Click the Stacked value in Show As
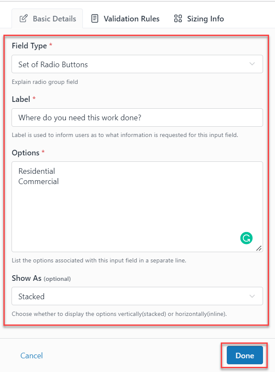The height and width of the screenshot is (372, 275). [32, 296]
